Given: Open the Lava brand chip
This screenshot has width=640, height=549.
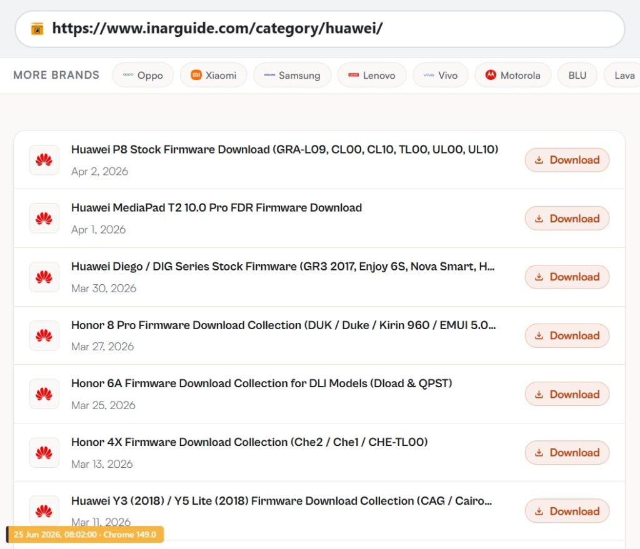Looking at the screenshot, I should click(622, 75).
